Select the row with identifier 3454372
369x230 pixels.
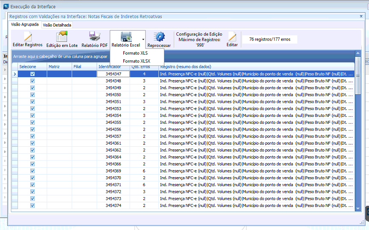click(113, 192)
